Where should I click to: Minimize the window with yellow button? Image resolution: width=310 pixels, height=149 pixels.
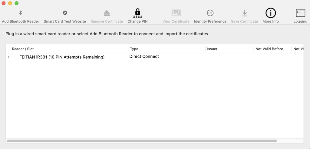point(10,3)
